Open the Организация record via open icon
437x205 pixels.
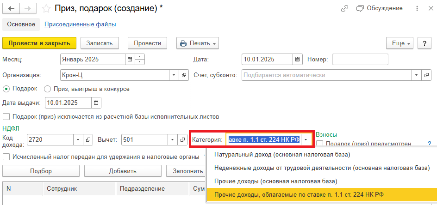click(x=183, y=75)
